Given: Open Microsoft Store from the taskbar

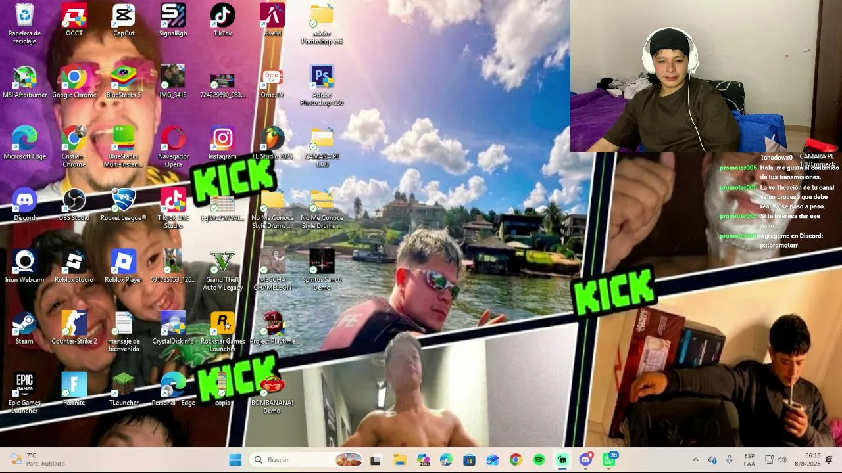Looking at the screenshot, I should 469,460.
